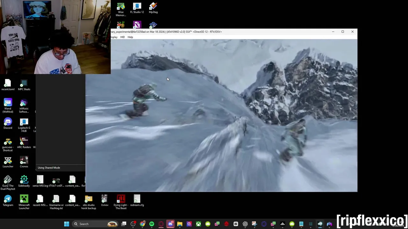Open the Notepad icon on taskbar
The width and height of the screenshot is (408, 229).
[301, 224]
